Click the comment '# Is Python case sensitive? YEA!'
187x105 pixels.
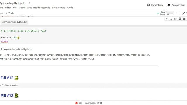[23, 31]
